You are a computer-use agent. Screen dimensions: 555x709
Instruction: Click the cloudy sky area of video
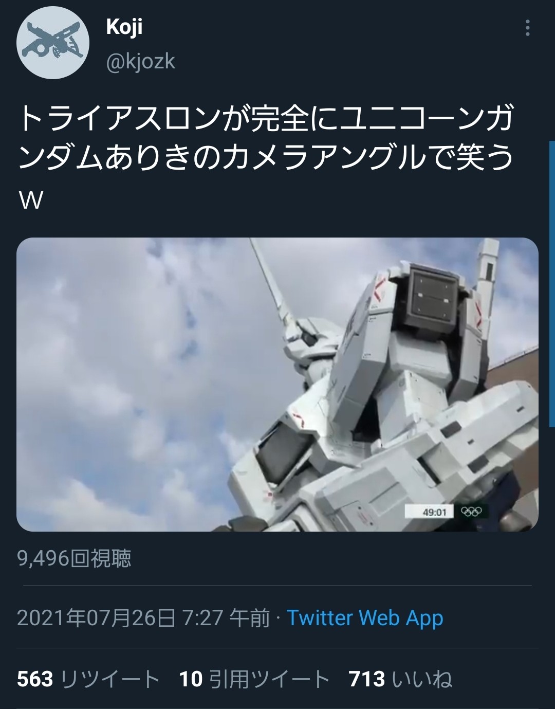(128, 360)
